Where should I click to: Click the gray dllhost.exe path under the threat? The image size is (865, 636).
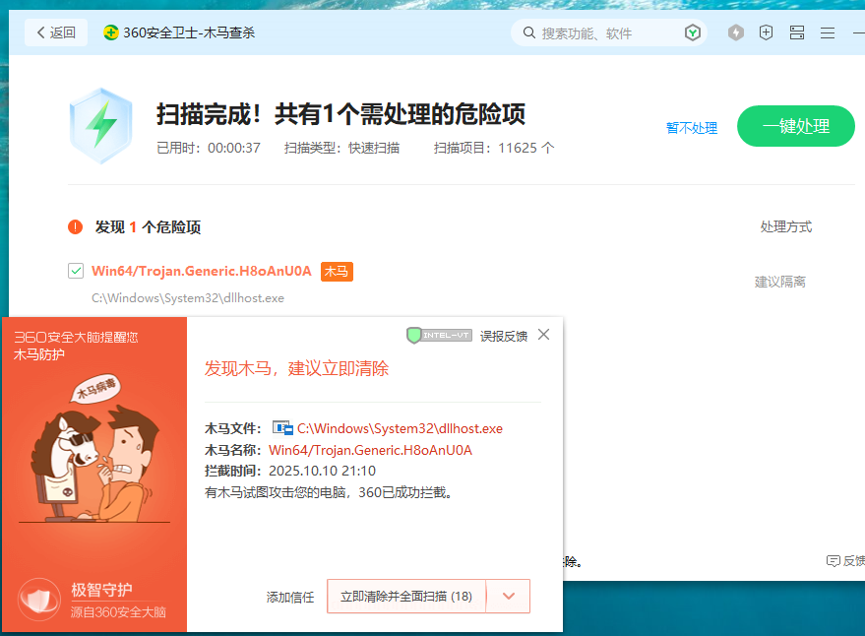188,298
